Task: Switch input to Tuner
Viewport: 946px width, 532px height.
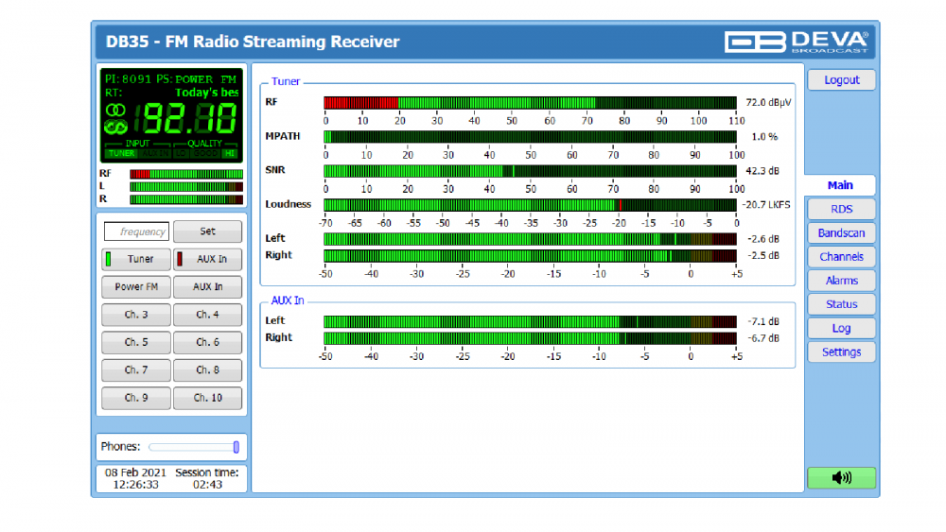Action: point(135,259)
